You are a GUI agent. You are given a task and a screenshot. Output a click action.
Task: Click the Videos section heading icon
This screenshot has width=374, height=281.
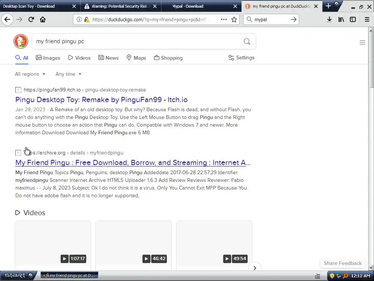coord(18,213)
